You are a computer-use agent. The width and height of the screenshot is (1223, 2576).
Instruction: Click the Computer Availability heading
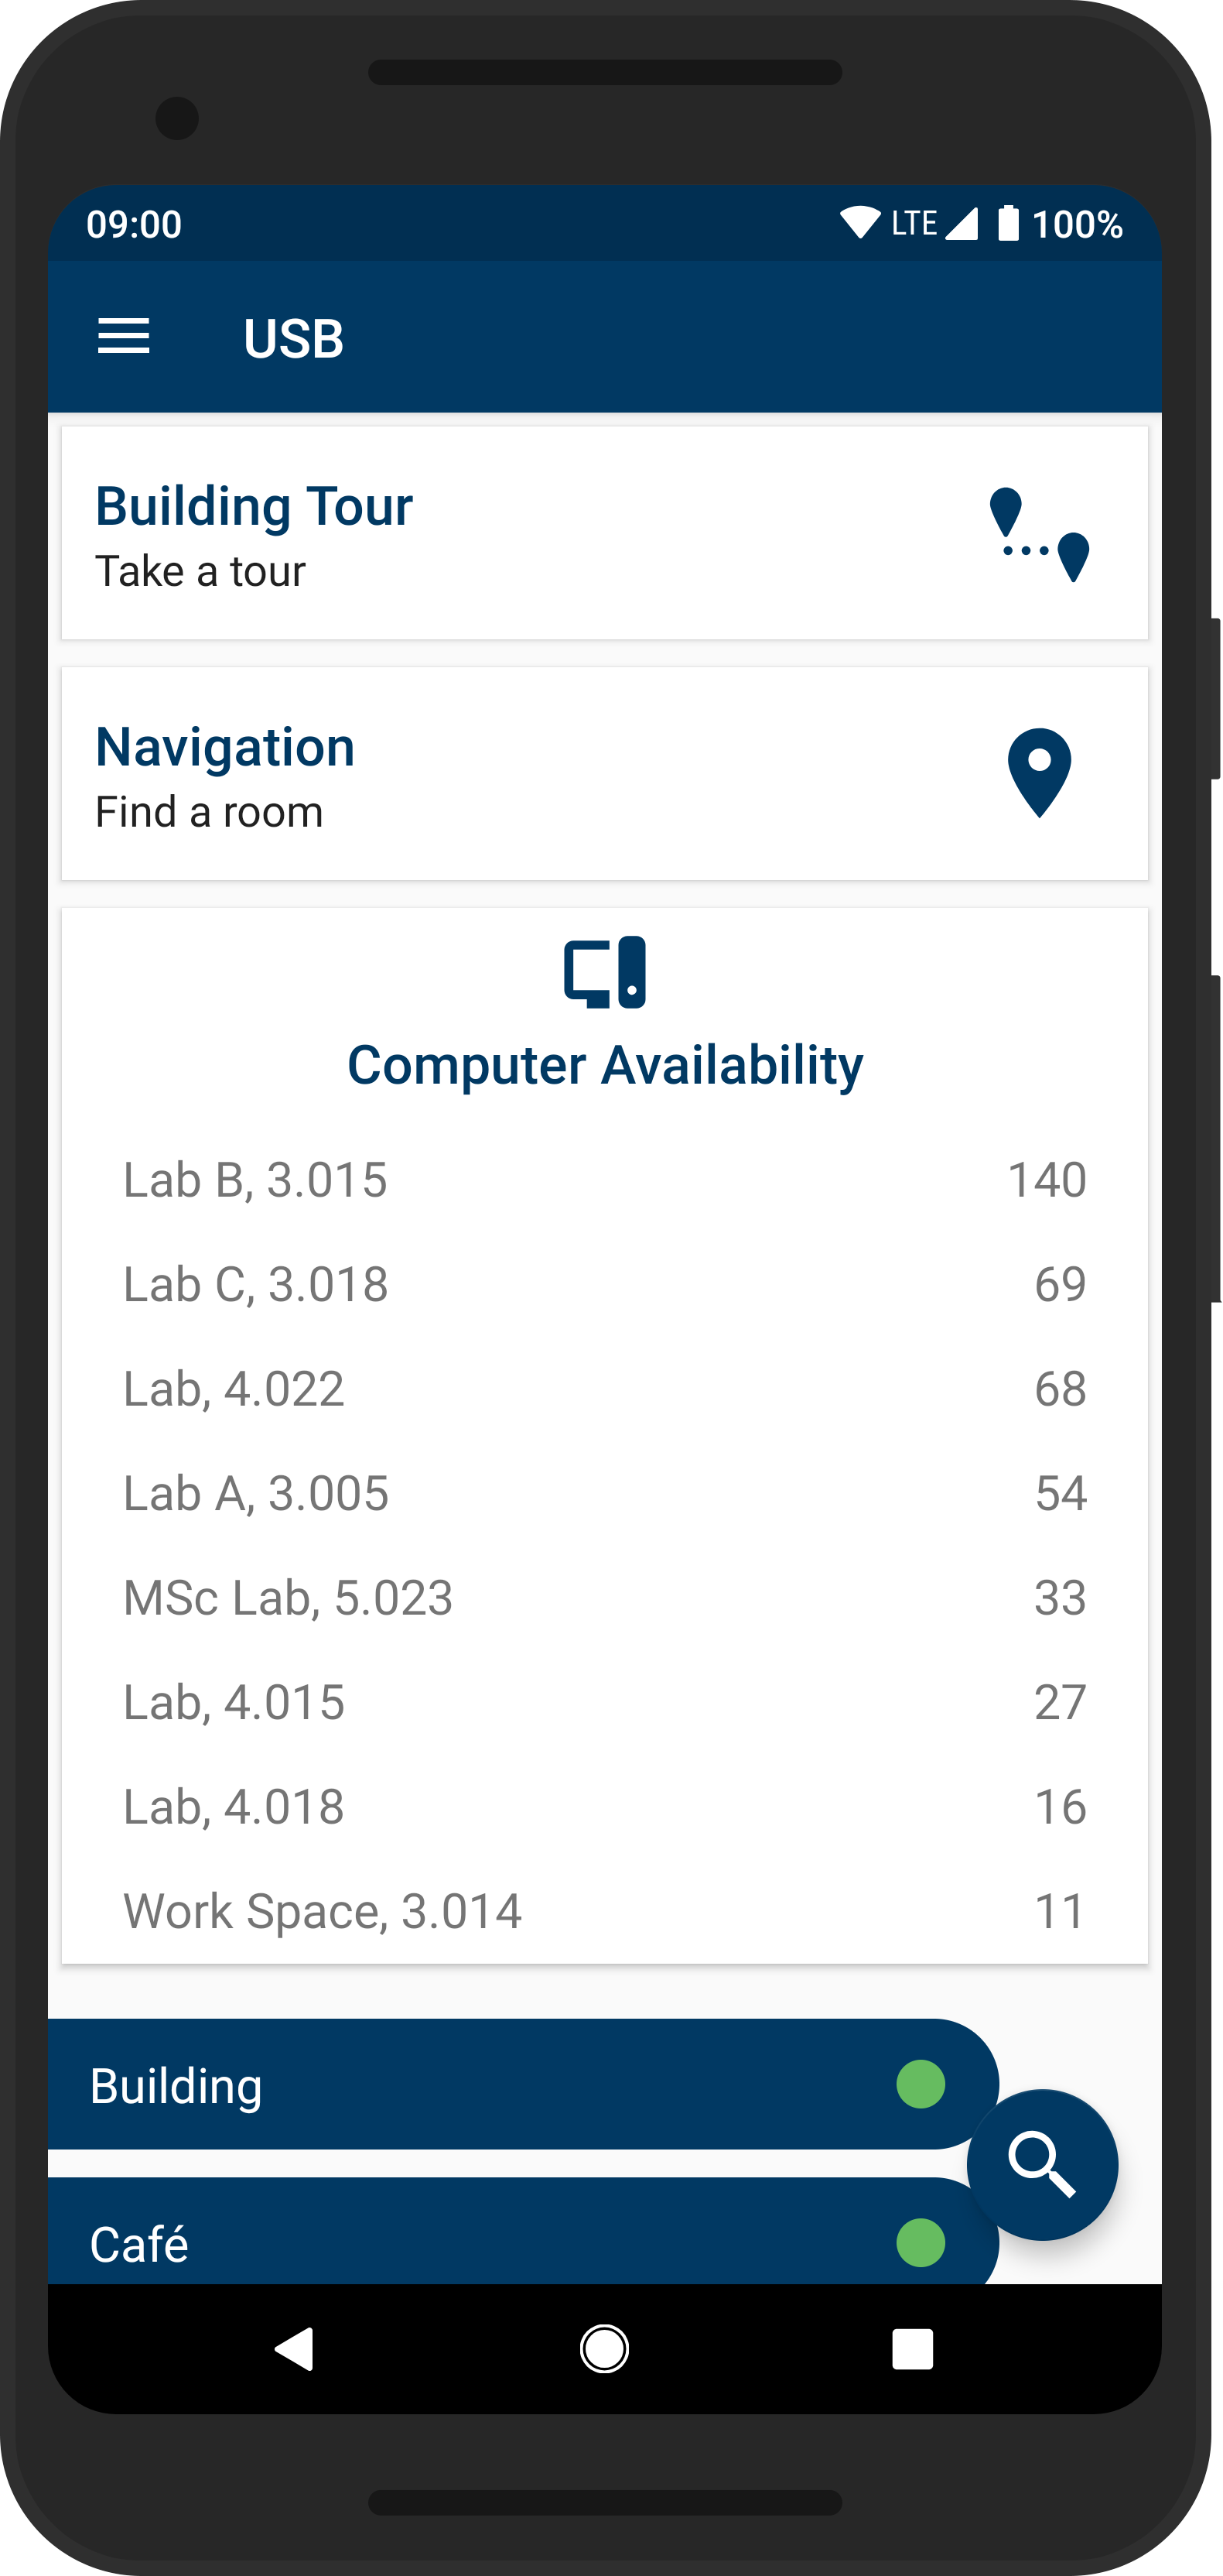(604, 1065)
